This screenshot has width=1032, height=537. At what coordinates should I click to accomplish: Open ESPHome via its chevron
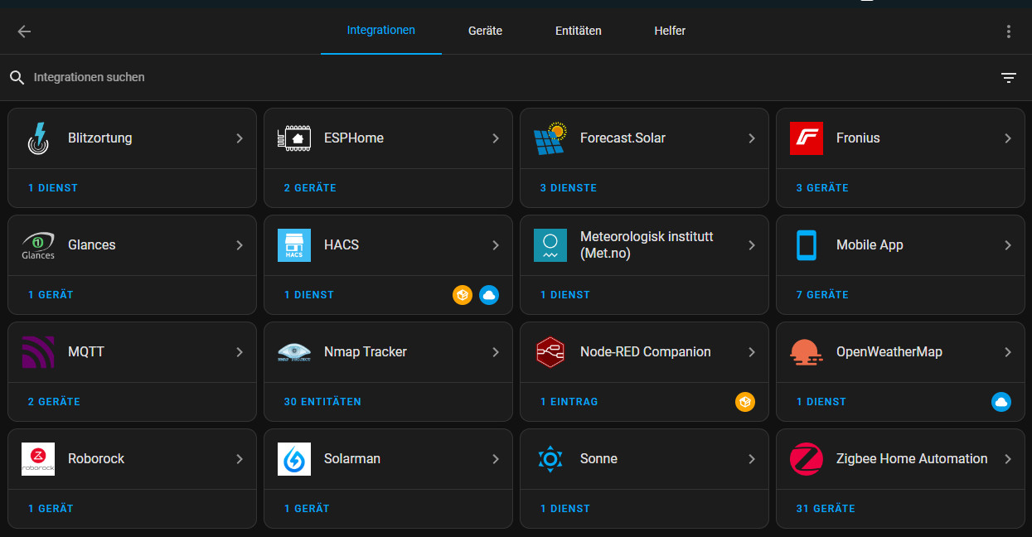point(496,138)
